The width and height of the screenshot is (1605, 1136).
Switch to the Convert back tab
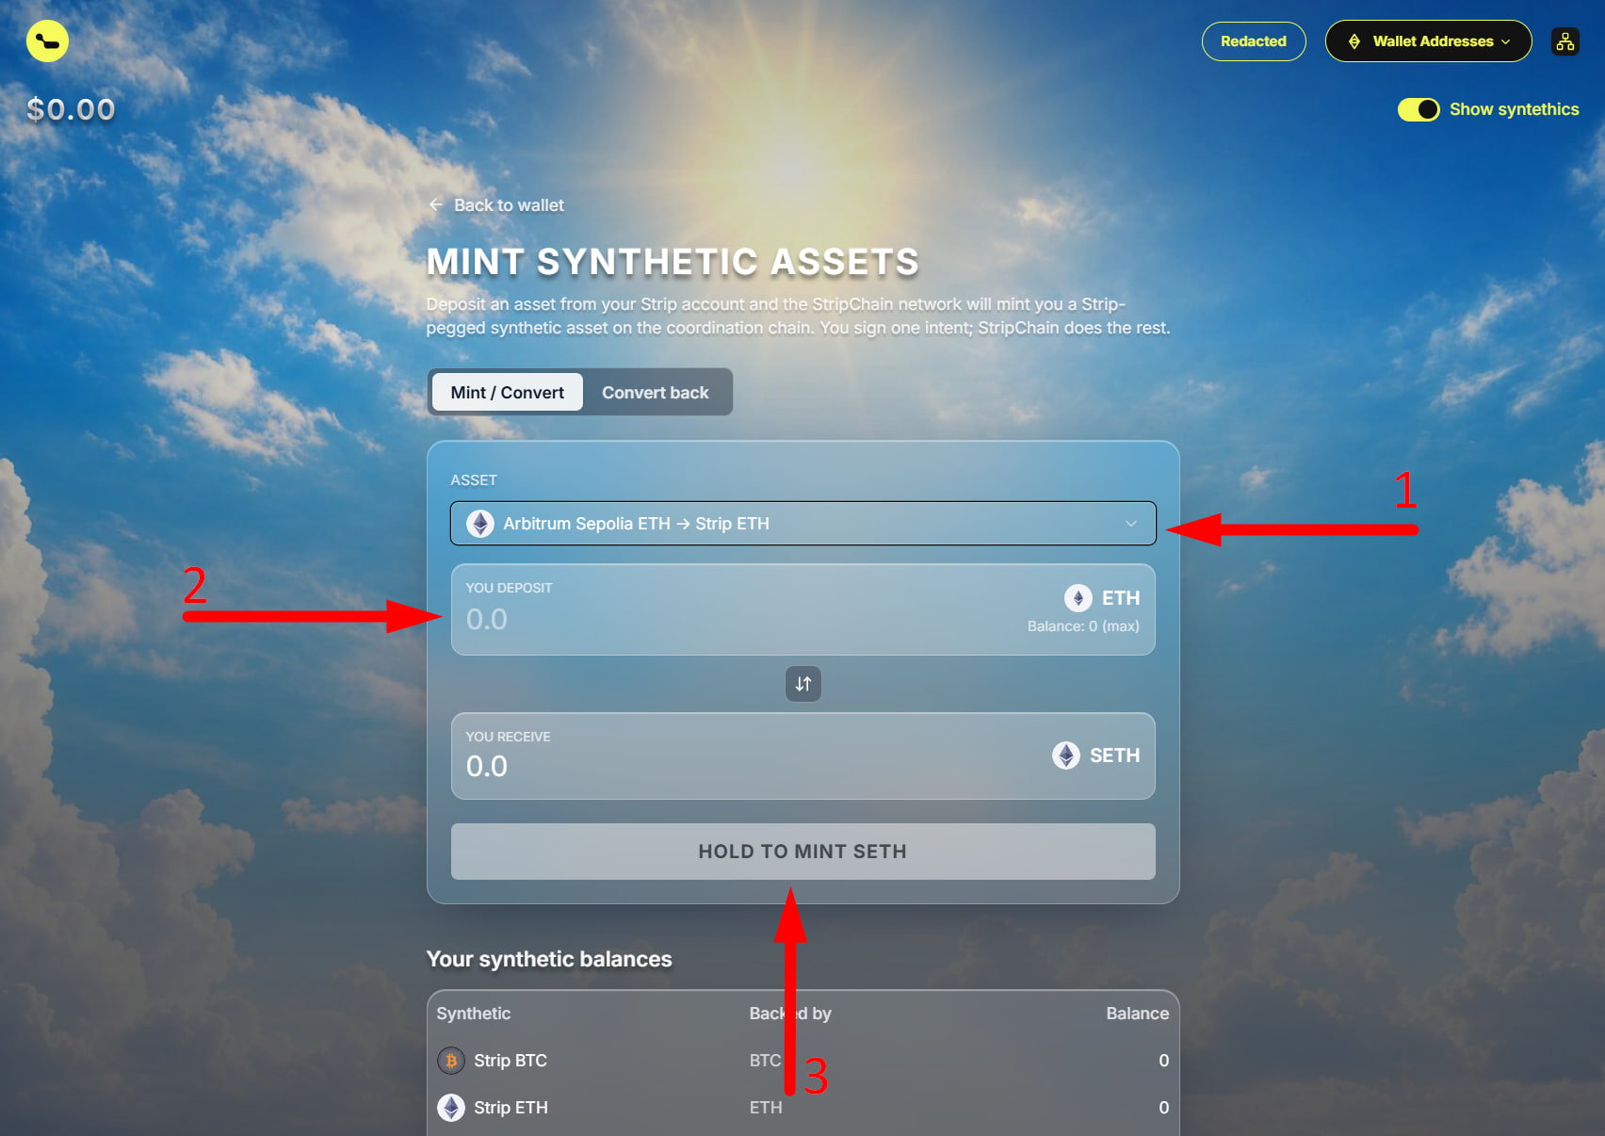[656, 392]
